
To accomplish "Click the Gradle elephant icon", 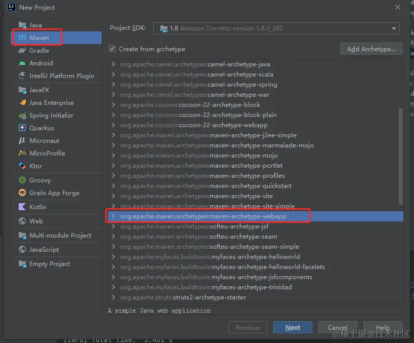I will 22,50.
